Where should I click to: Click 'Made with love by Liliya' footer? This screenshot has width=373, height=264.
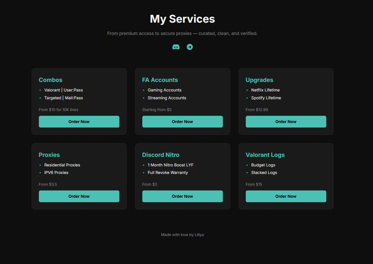pos(182,235)
